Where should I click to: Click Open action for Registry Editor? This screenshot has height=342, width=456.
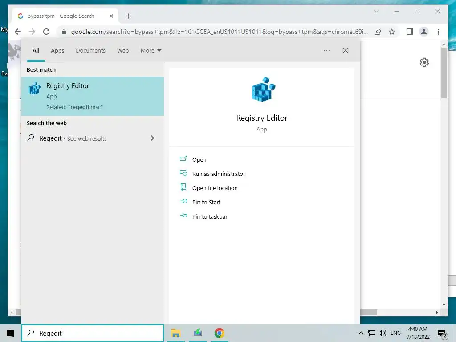pos(199,160)
